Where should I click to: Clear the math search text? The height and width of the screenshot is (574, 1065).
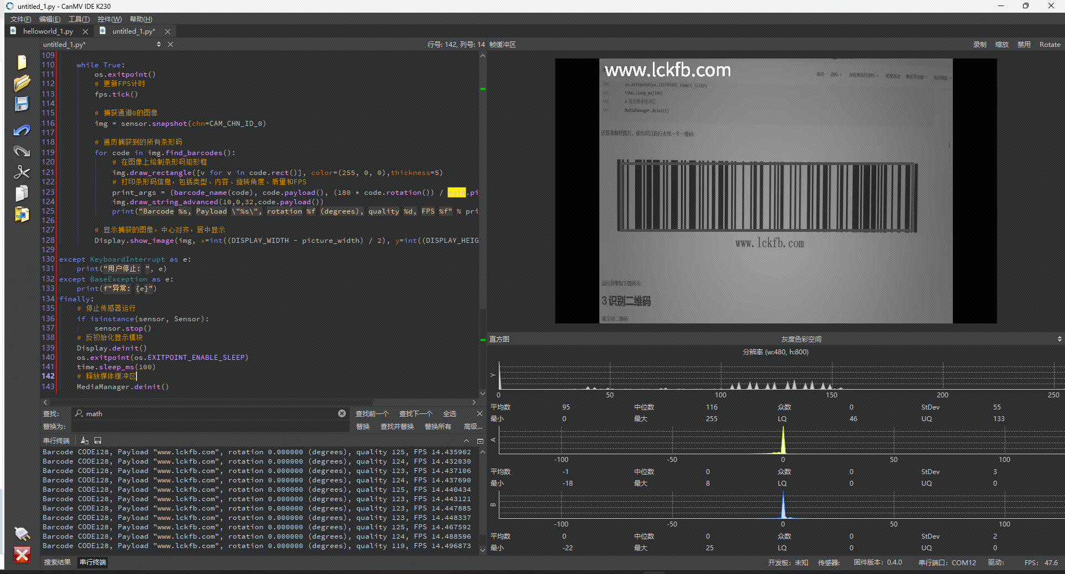[x=342, y=413]
